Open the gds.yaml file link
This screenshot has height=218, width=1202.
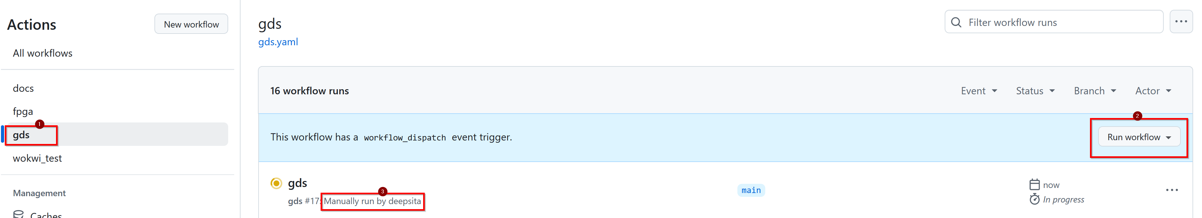pos(278,42)
